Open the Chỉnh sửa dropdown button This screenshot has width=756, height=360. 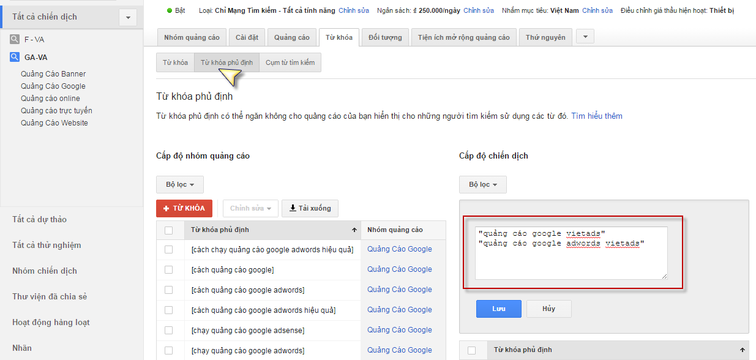(x=251, y=208)
